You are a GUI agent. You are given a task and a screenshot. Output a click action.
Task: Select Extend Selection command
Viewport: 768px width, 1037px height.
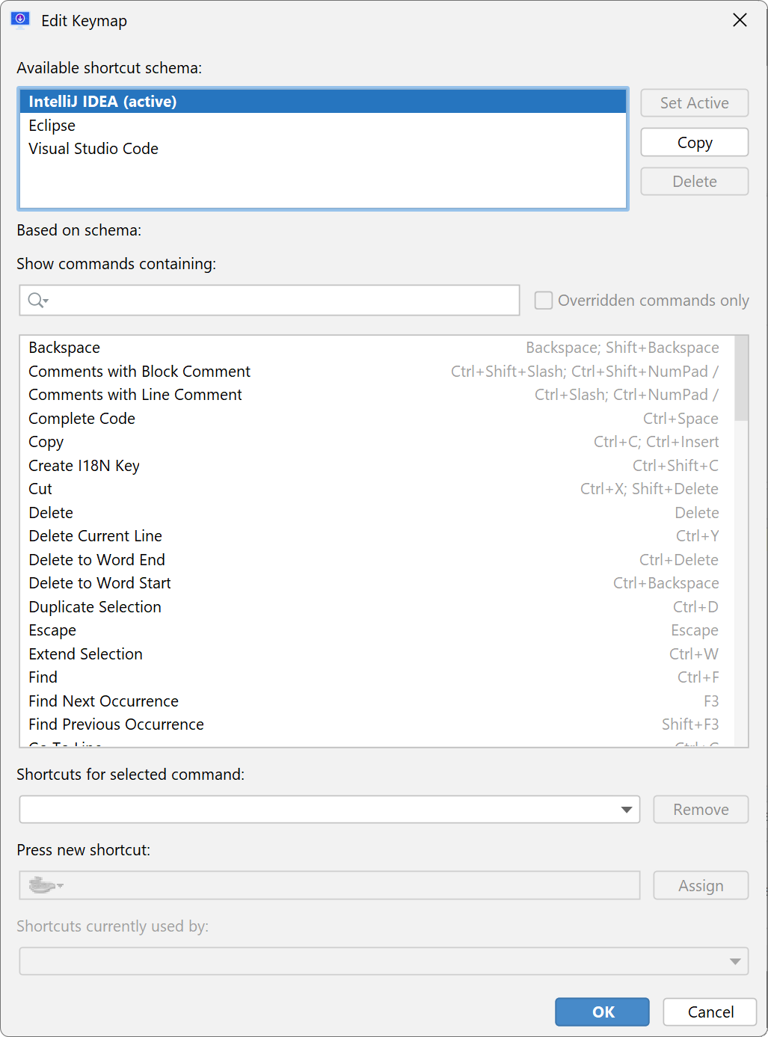[x=377, y=654]
